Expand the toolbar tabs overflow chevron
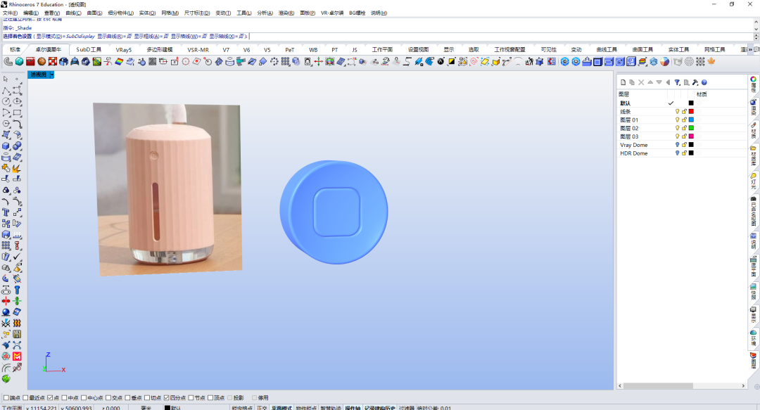This screenshot has width=760, height=410. pos(750,49)
